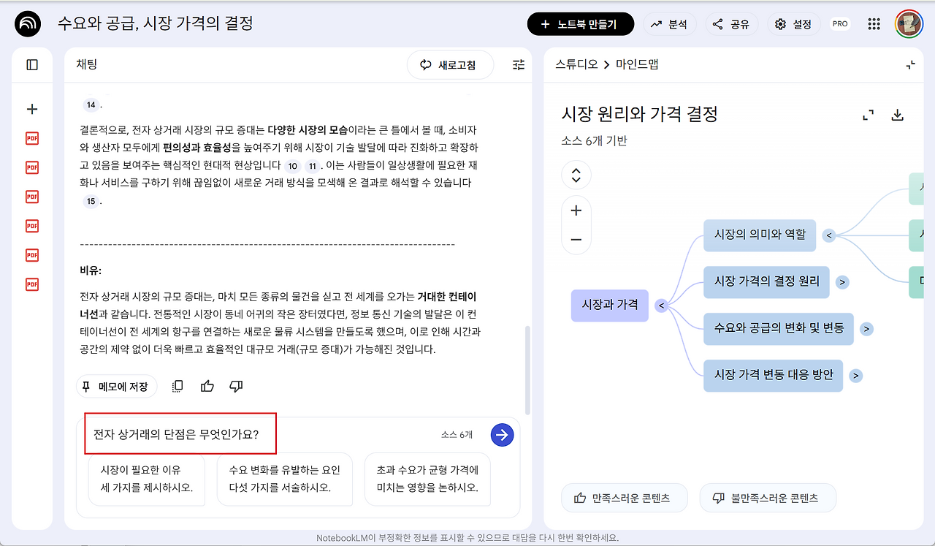
Task: Zoom out of the mind map
Action: (576, 239)
